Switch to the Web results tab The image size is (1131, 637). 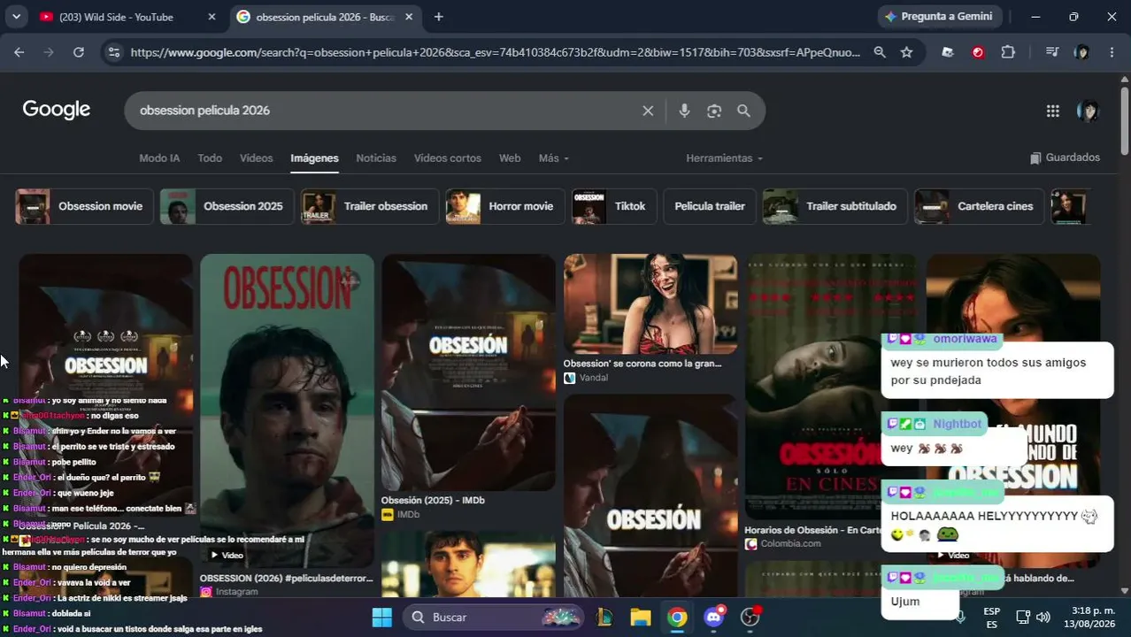click(510, 158)
